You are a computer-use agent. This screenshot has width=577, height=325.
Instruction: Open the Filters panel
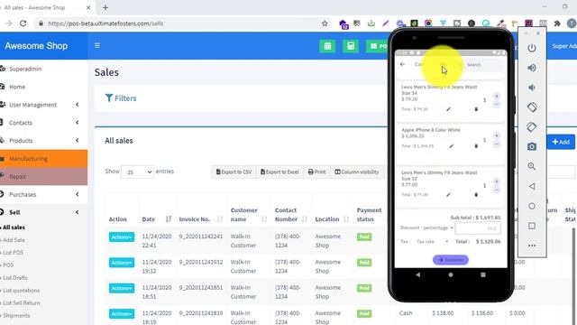click(x=121, y=98)
